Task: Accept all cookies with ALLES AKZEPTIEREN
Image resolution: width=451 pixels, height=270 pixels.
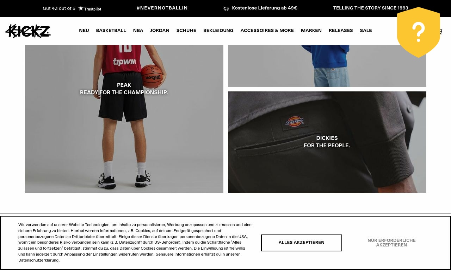Action: click(302, 243)
